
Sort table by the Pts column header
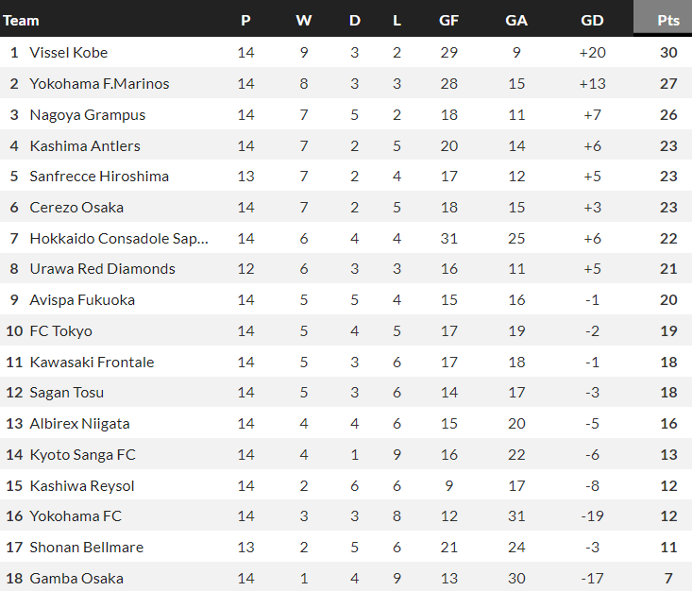click(x=668, y=20)
